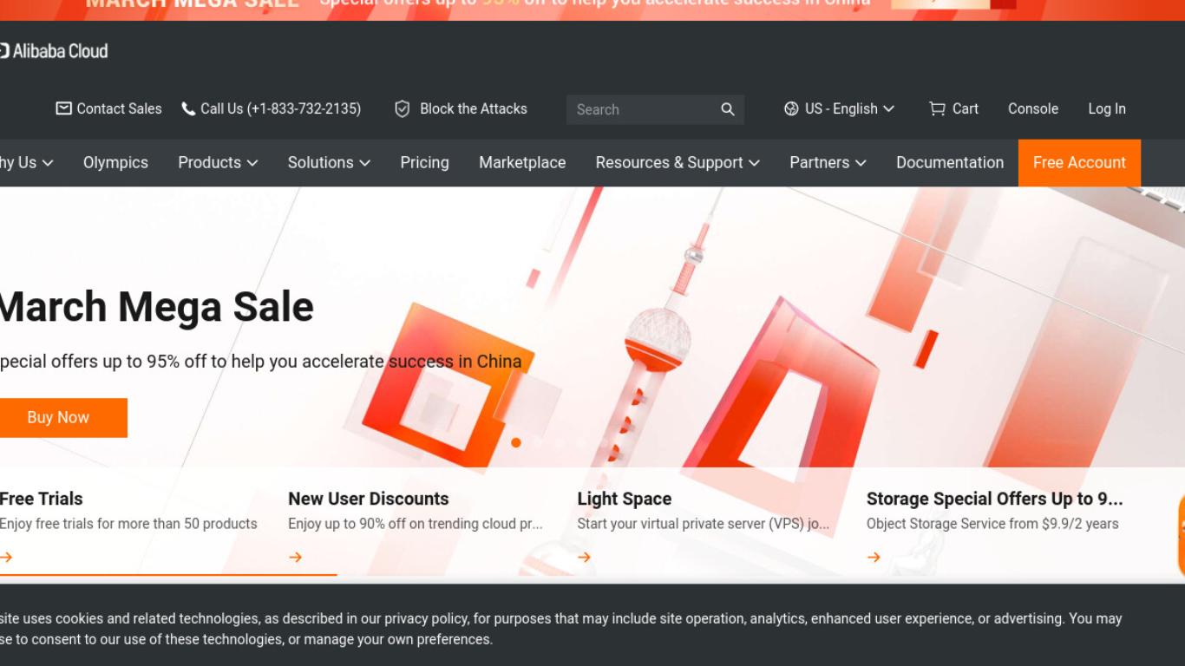The height and width of the screenshot is (666, 1185).
Task: Click the arrow under Light Space
Action: (584, 557)
